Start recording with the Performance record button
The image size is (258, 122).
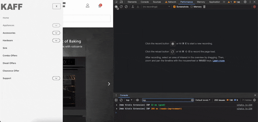click(116, 7)
